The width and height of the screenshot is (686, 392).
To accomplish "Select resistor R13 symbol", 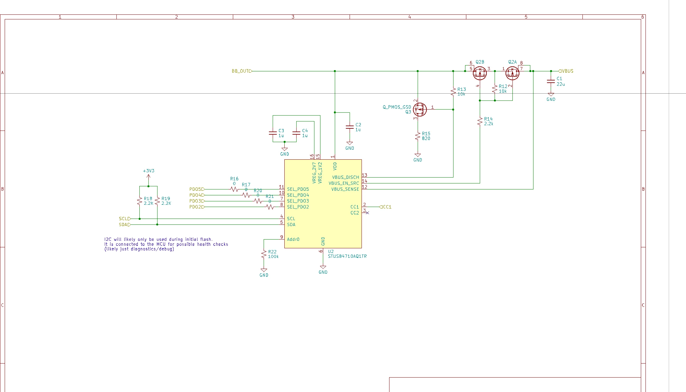I will [453, 92].
